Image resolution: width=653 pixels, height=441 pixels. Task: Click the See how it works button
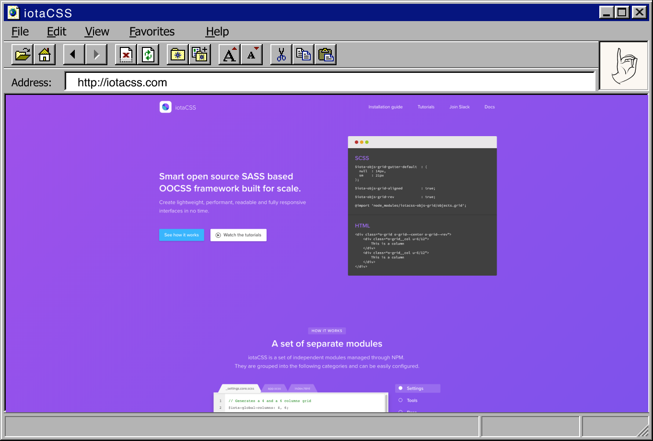tap(182, 235)
